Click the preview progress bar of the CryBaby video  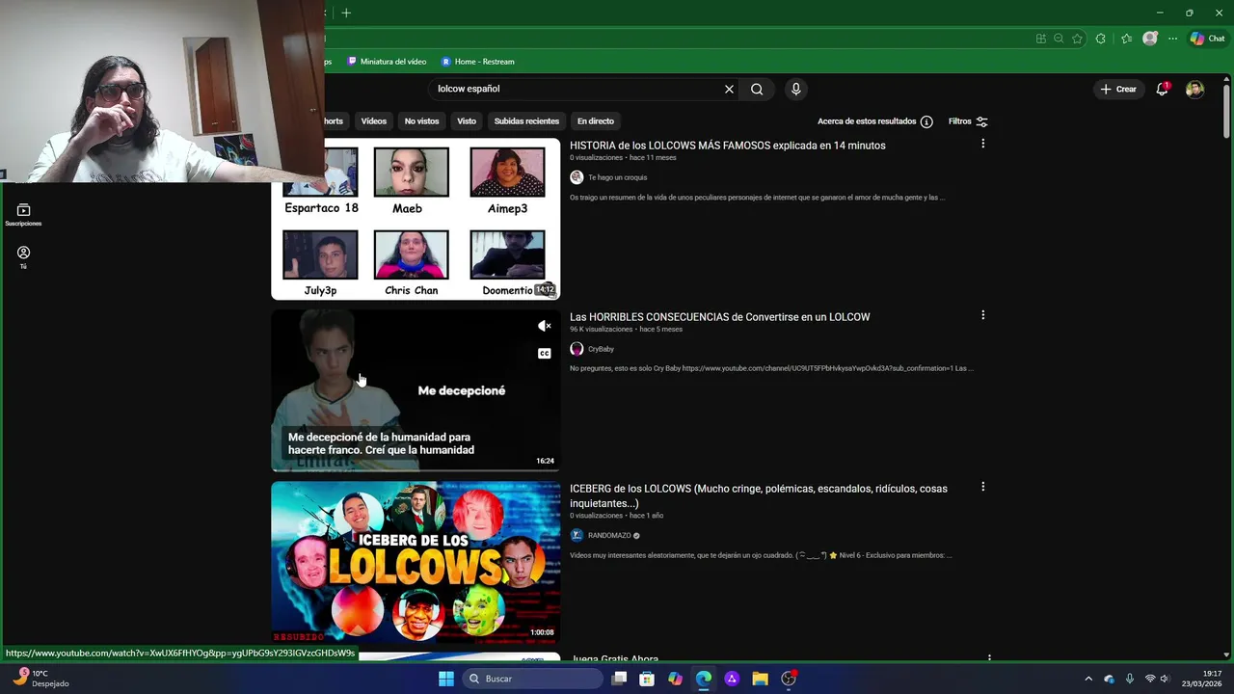pyautogui.click(x=416, y=470)
